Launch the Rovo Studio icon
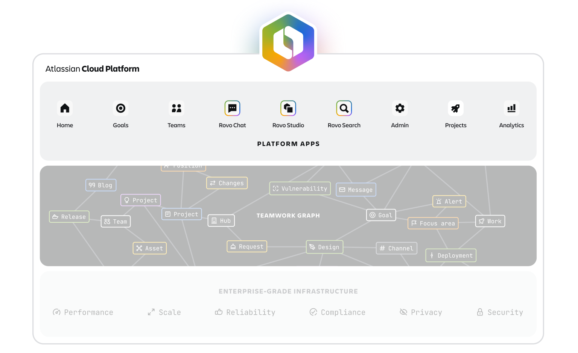Image resolution: width=578 pixels, height=353 pixels. tap(288, 109)
